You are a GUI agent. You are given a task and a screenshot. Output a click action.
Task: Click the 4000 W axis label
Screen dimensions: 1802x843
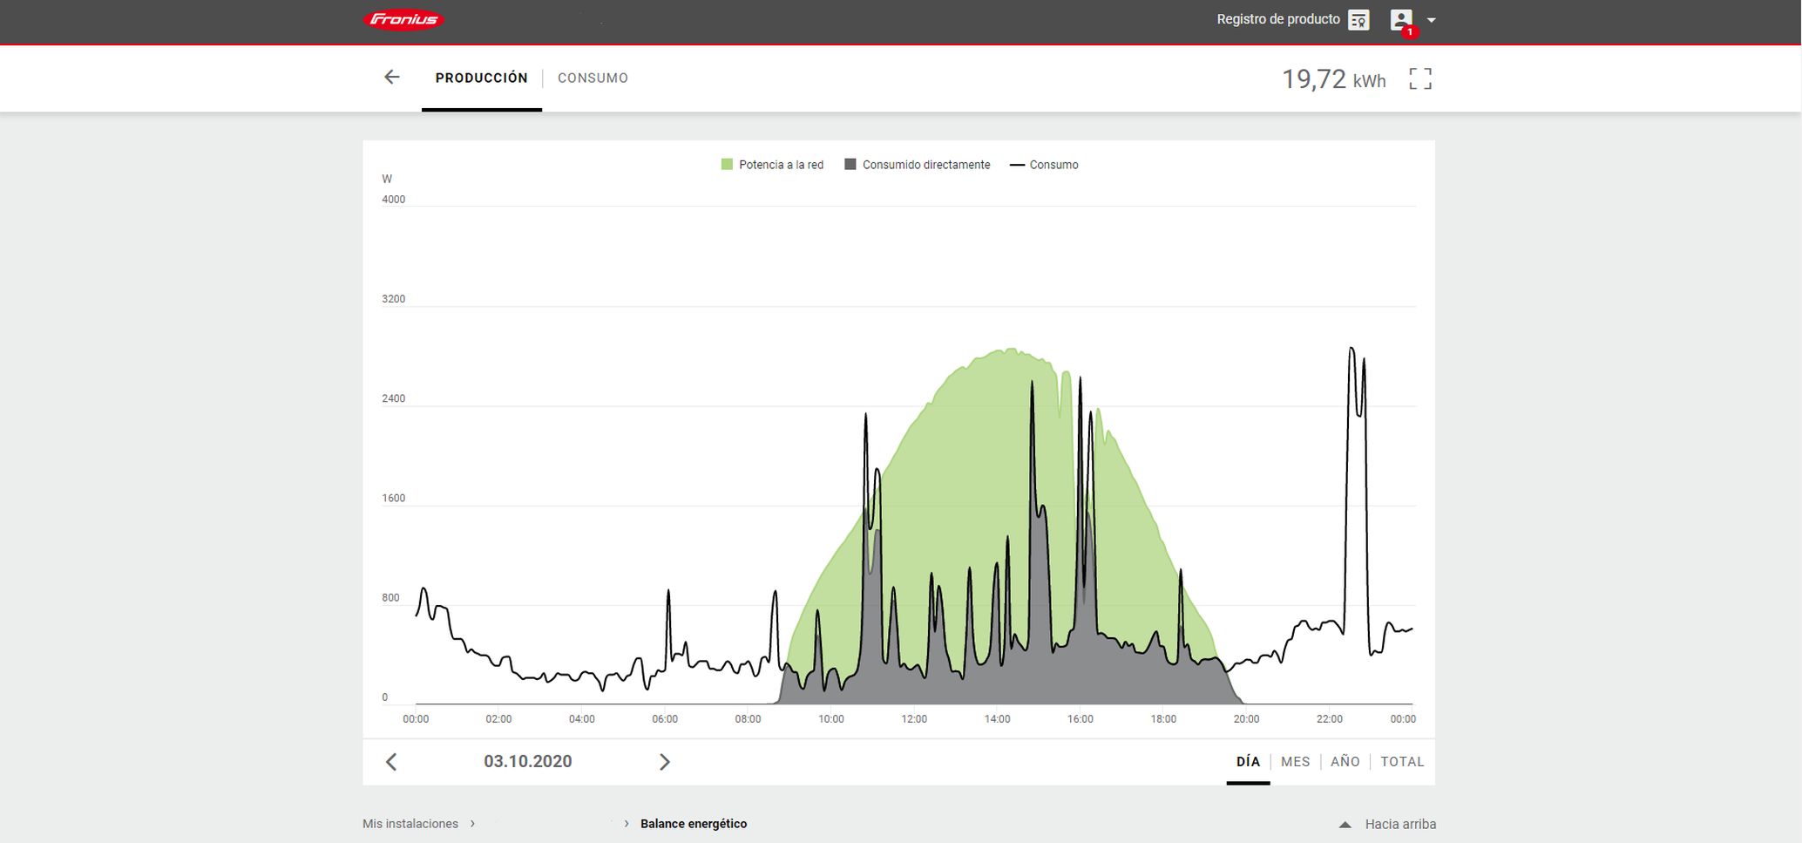click(x=394, y=200)
